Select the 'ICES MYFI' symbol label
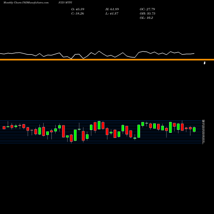 pyautogui.click(x=65, y=3)
